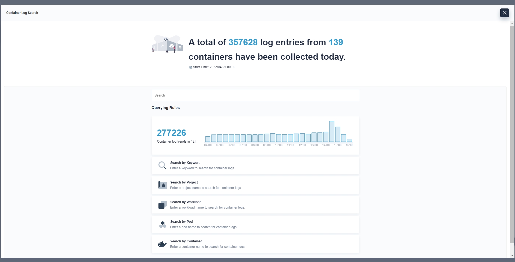Open Search by Container rule
This screenshot has height=262, width=515.
[186, 241]
